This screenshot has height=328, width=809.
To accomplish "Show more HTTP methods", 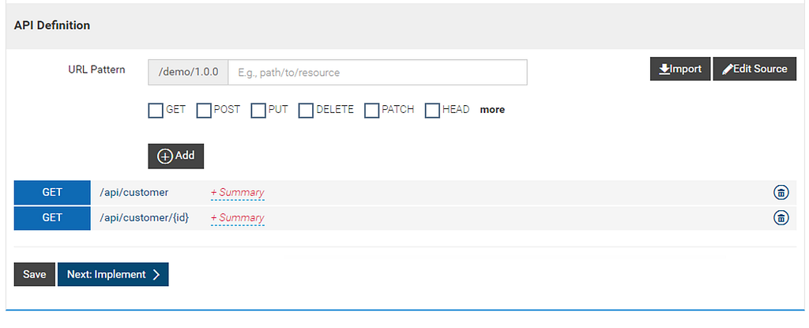I will [492, 110].
